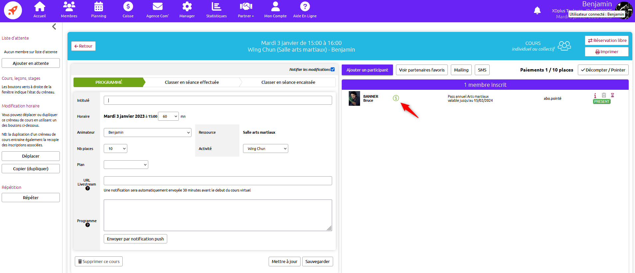Expand the Nb places dropdown

(115, 149)
